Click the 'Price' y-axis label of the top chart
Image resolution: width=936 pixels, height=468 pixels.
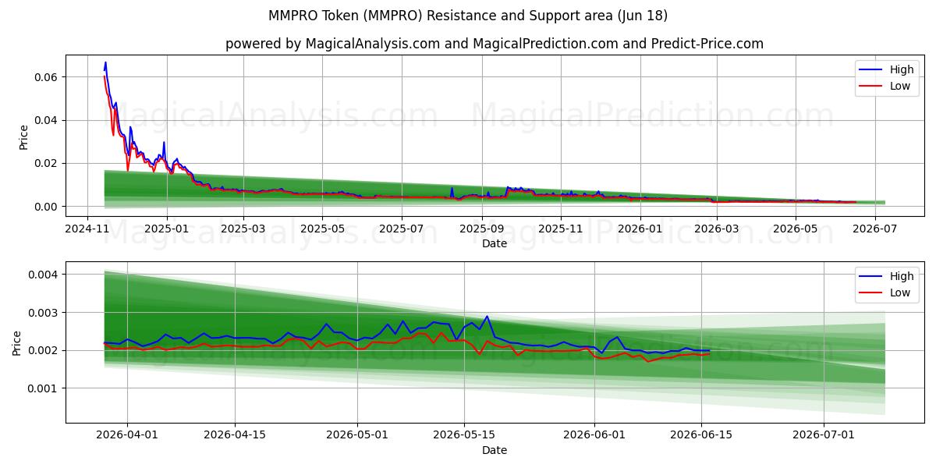pos(23,137)
